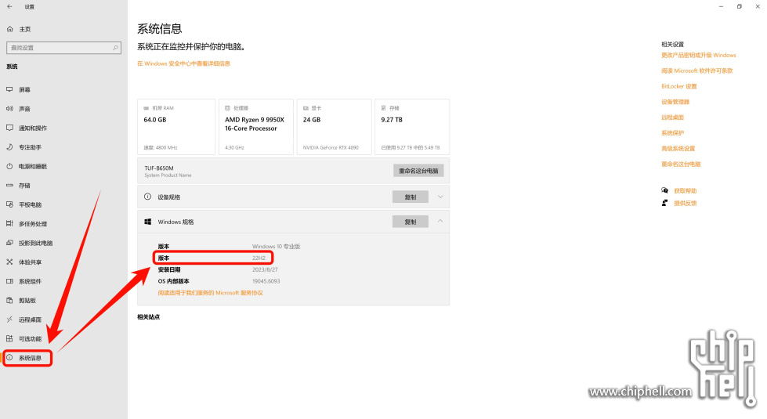This screenshot has width=767, height=419.
Task: Click the 存储 9.27 TB card
Action: [412, 127]
